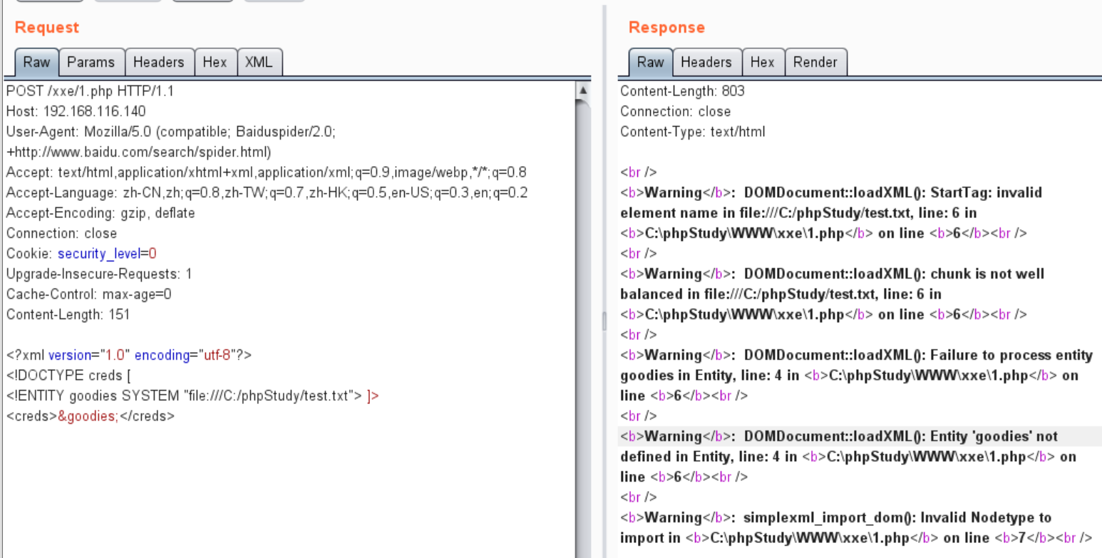This screenshot has width=1102, height=558.
Task: Click the Upgrade-Insecure-Requests: 1 line
Action: tap(99, 274)
